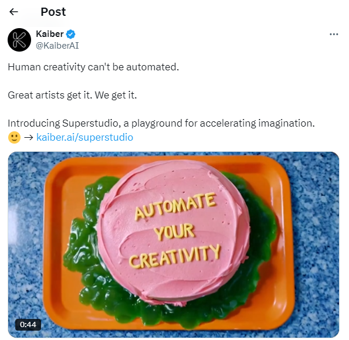The height and width of the screenshot is (340, 349).
Task: Go back using the left arrow
Action: [x=13, y=12]
